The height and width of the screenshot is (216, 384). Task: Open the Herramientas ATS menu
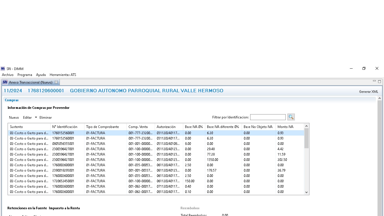point(63,75)
